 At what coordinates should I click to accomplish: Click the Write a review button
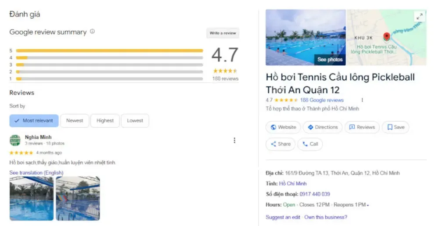[x=223, y=33]
